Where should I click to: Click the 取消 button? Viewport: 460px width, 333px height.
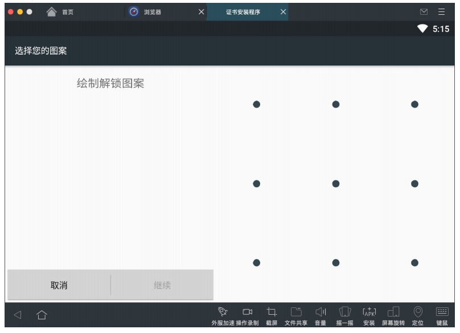click(59, 285)
